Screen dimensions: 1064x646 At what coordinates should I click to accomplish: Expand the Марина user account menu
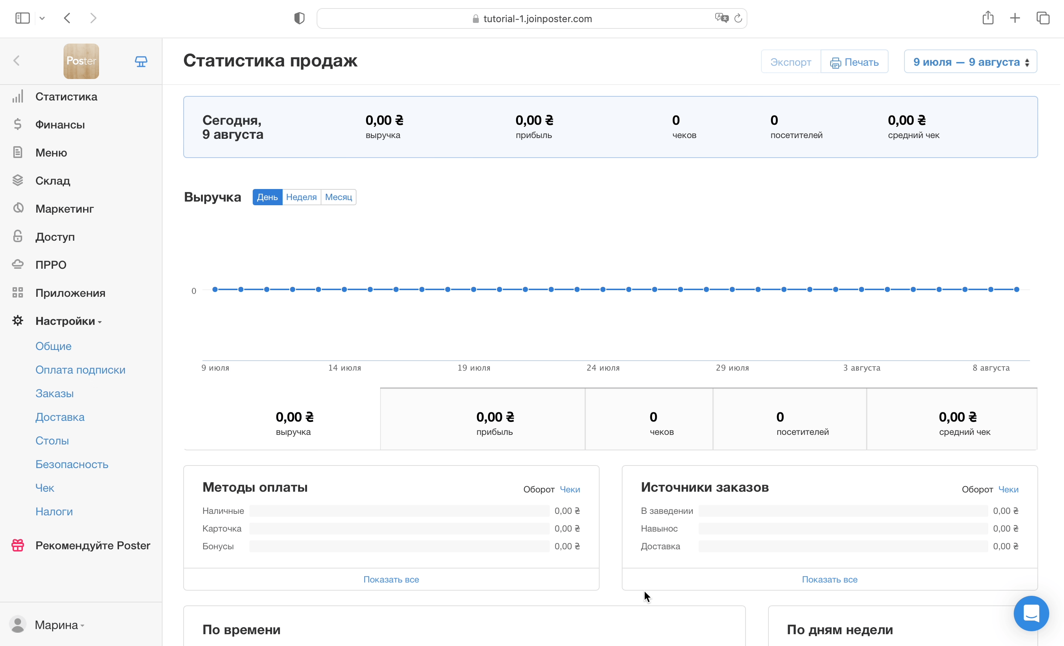pos(59,625)
